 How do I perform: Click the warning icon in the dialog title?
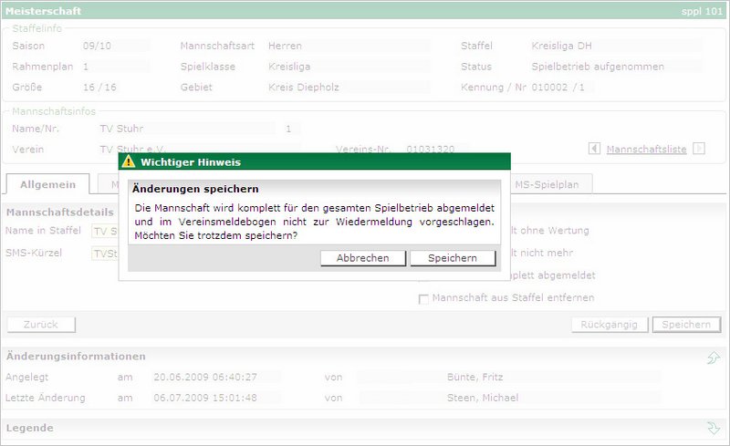click(129, 161)
